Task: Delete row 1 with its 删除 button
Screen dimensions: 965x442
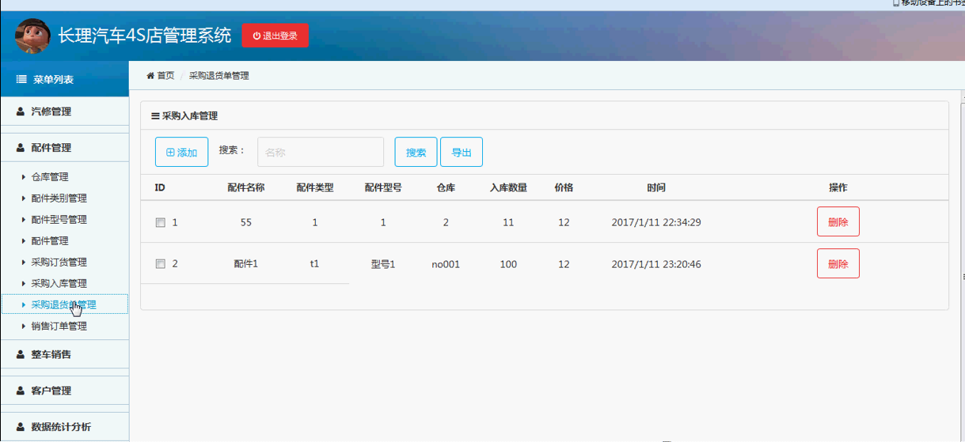Action: point(838,222)
